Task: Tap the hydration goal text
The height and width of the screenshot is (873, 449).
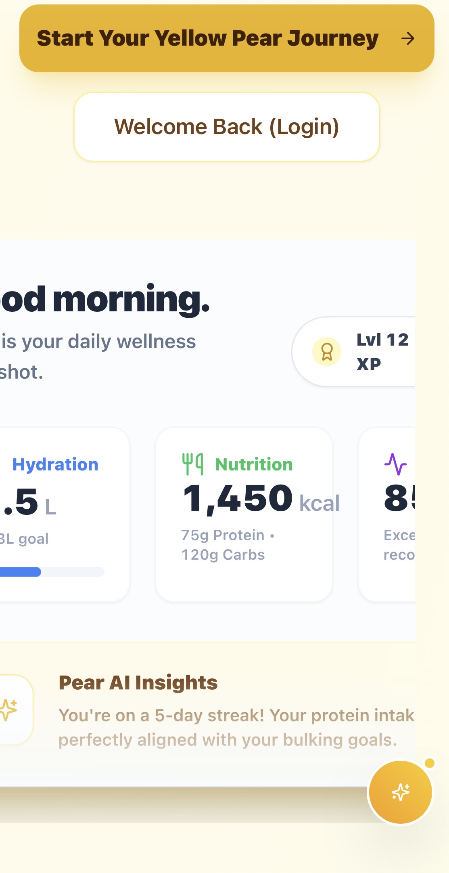Action: [25, 539]
